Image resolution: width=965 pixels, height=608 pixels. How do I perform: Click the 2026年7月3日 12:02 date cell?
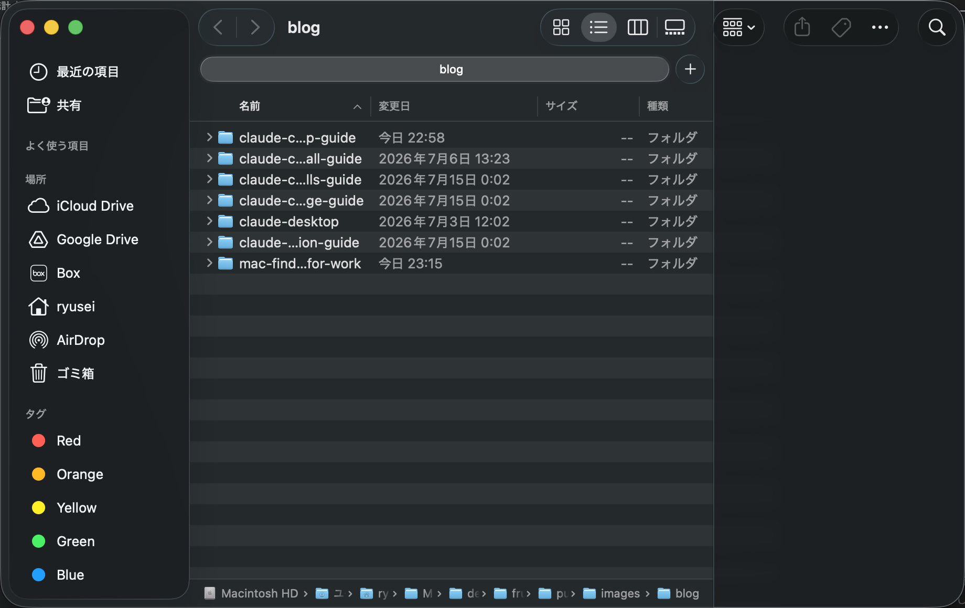coord(444,221)
